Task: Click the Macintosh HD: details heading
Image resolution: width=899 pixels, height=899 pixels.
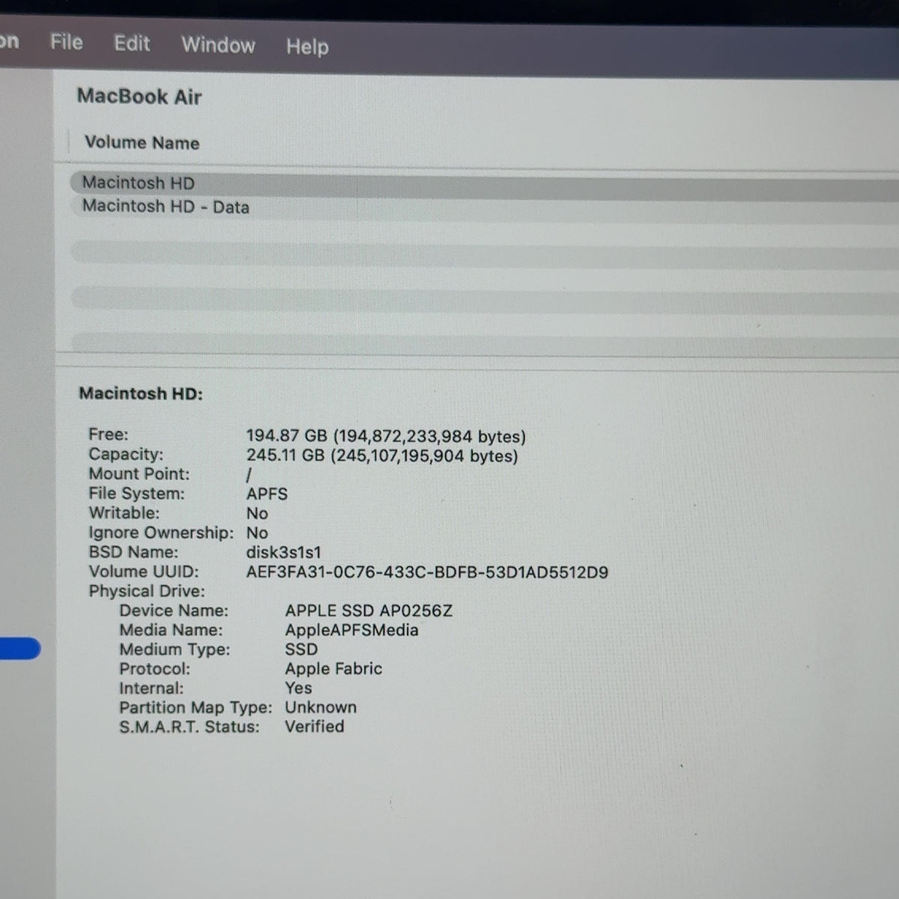Action: 141,393
